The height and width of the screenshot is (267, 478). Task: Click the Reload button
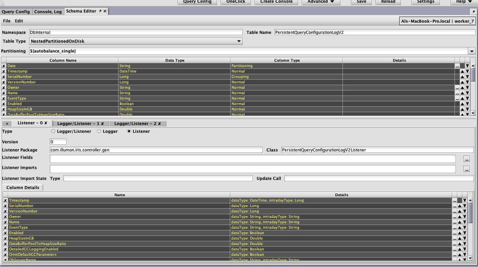pyautogui.click(x=388, y=2)
